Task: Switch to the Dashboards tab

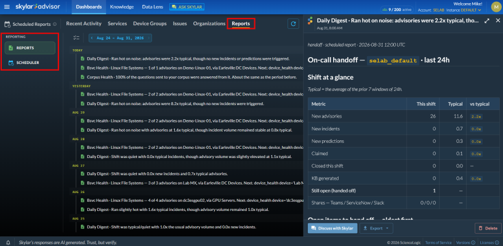Action: 89,7
